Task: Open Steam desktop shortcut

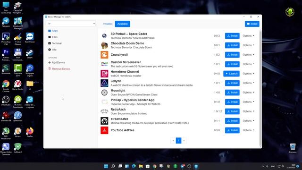Action: click(30, 54)
